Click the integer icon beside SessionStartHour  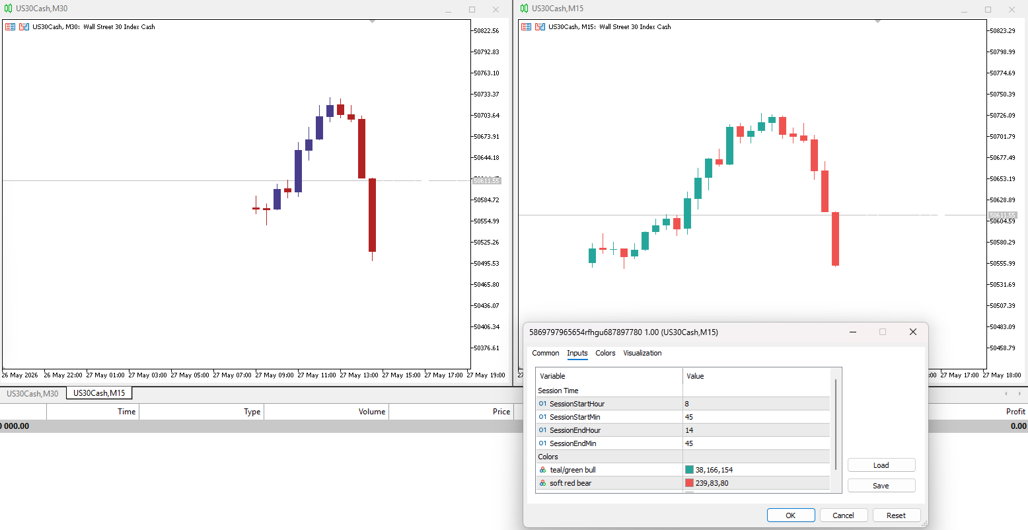[542, 404]
